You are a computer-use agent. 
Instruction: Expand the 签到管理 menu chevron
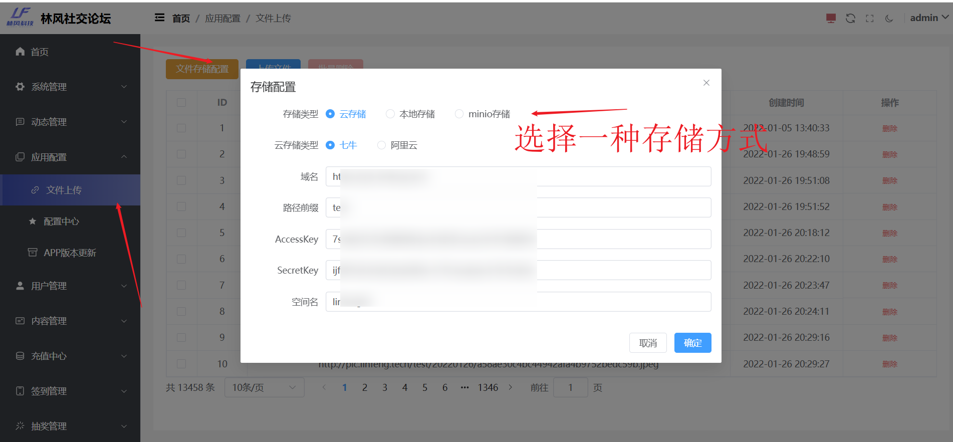(124, 391)
